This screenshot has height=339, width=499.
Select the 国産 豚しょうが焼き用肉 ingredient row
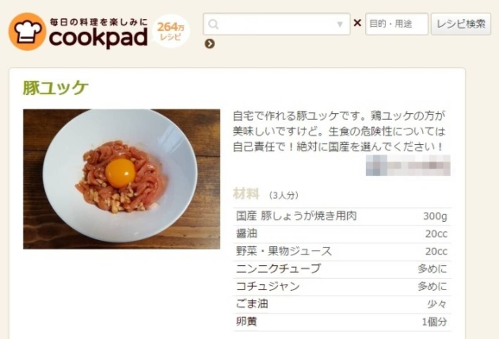pos(342,216)
